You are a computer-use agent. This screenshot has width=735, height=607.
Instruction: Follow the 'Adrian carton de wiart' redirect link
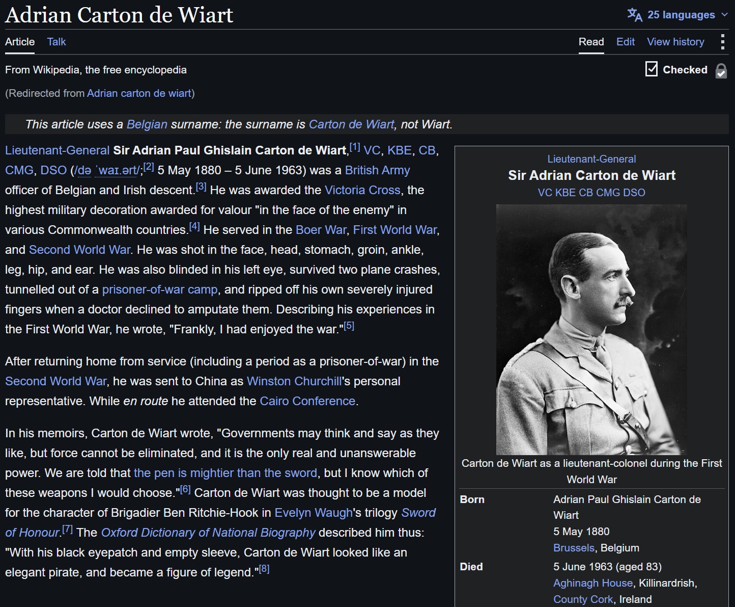[139, 93]
